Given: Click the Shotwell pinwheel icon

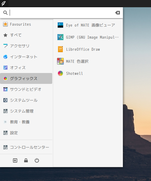Looking at the screenshot, I should pos(60,73).
